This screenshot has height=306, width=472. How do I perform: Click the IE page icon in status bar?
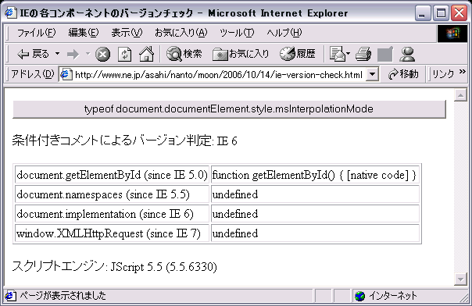tap(10, 296)
